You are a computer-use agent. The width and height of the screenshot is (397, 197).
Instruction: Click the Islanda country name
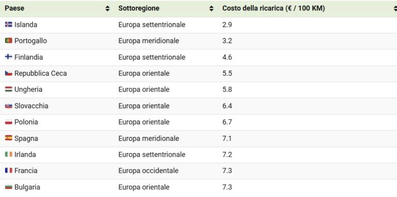(x=26, y=25)
